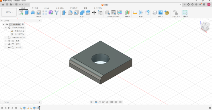Open the Change Parameters table icon
212x110 pixels.
coord(100,13)
